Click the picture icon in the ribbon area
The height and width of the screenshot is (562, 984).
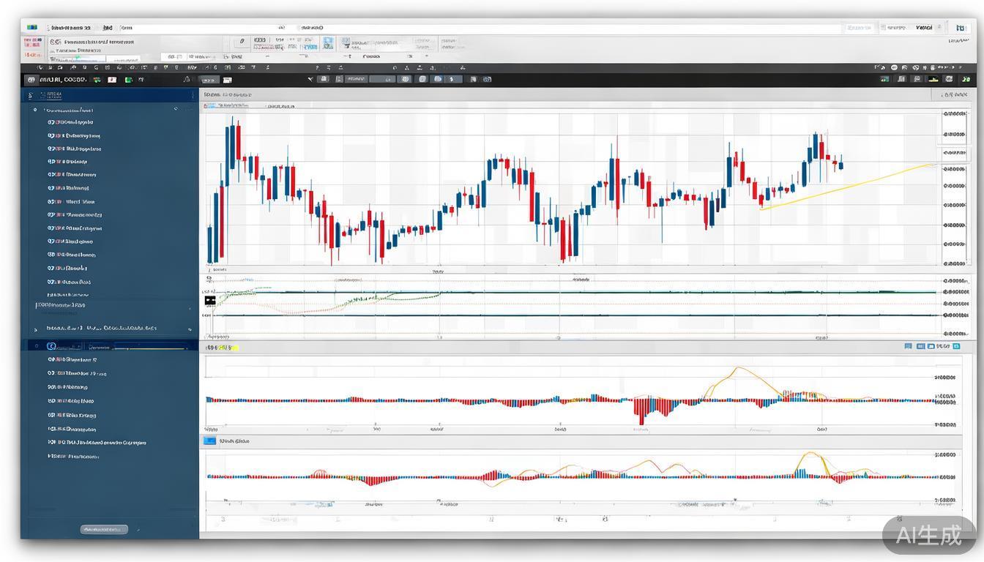click(x=328, y=43)
